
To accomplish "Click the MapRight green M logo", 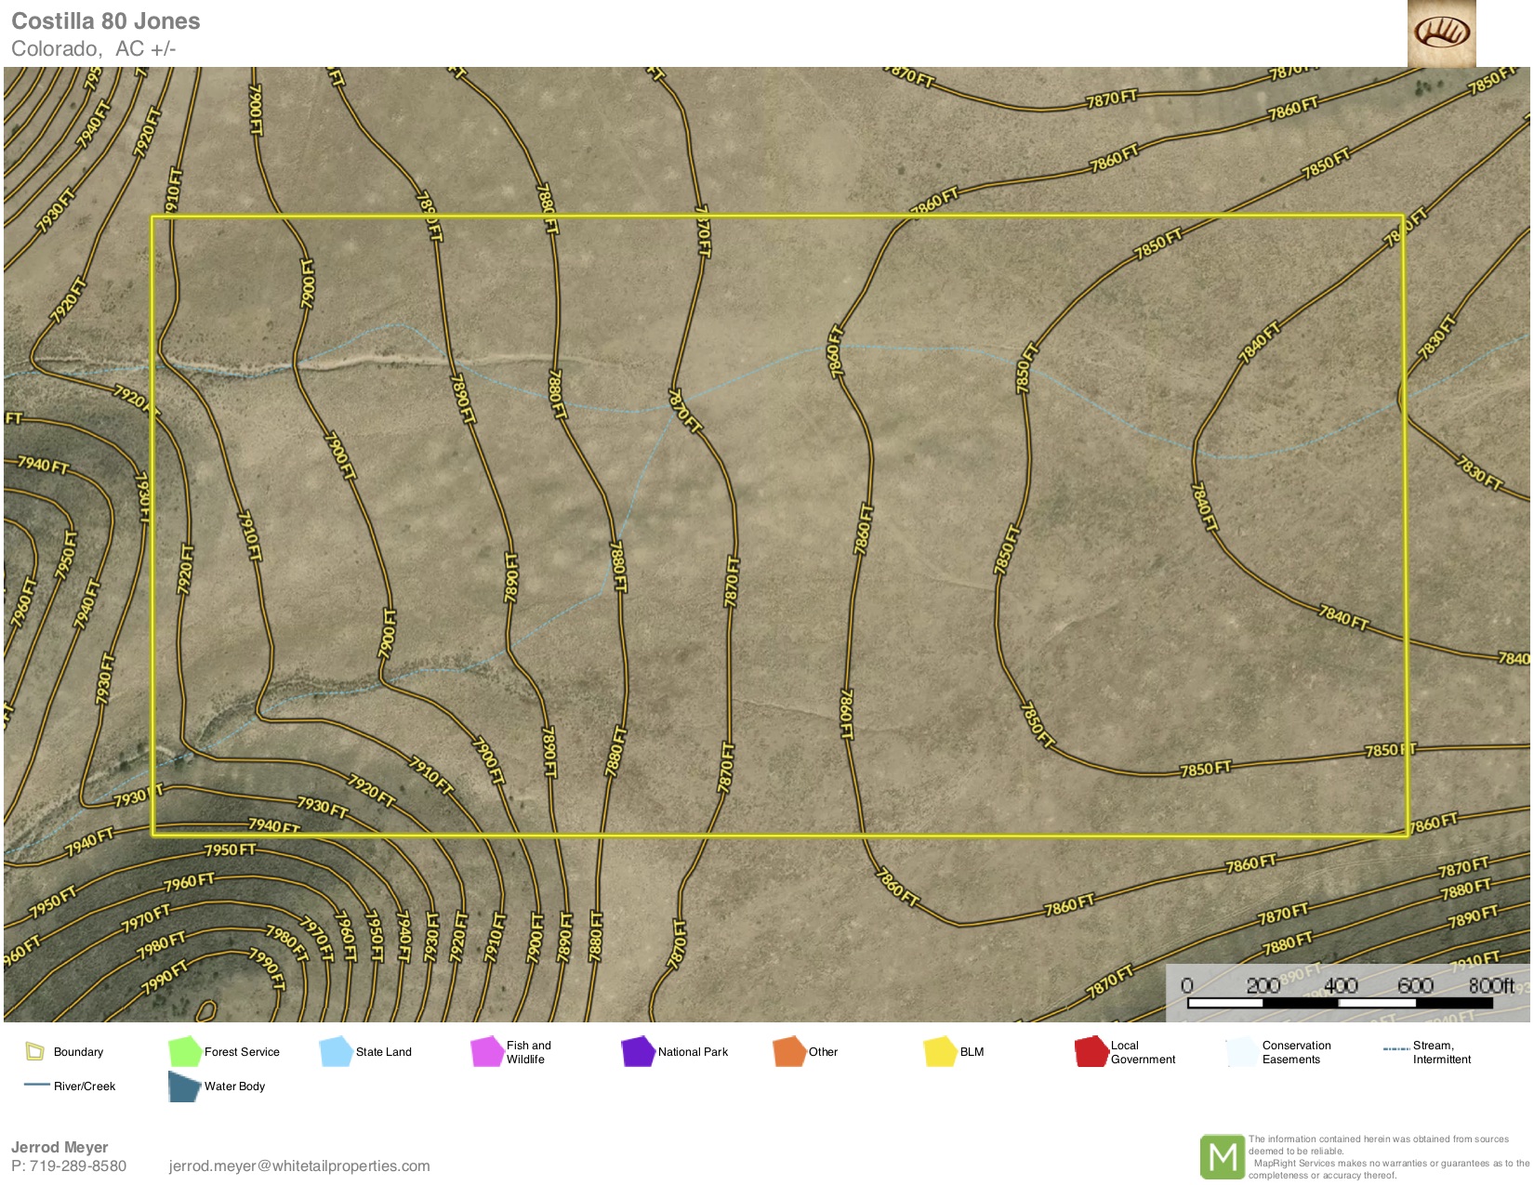I will pyautogui.click(x=1222, y=1157).
